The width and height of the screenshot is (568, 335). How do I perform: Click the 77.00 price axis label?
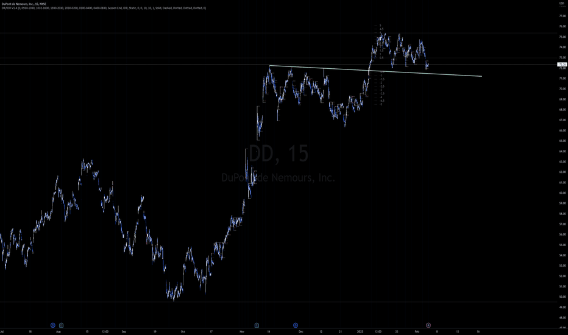pos(563,16)
